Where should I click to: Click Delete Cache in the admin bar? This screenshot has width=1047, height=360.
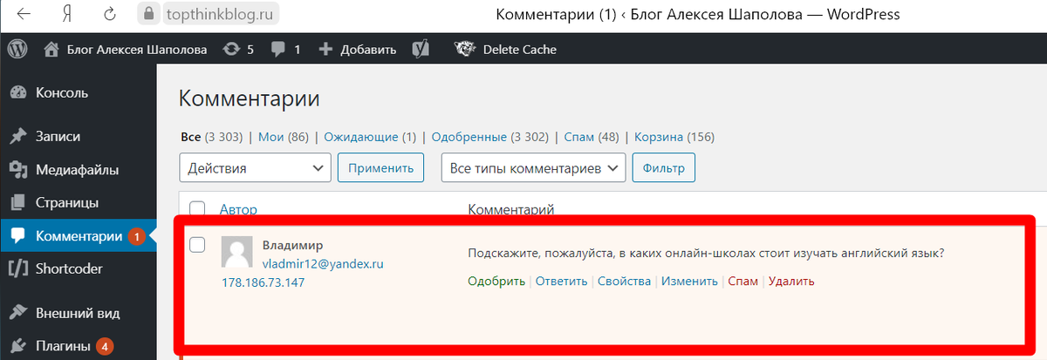coord(519,50)
